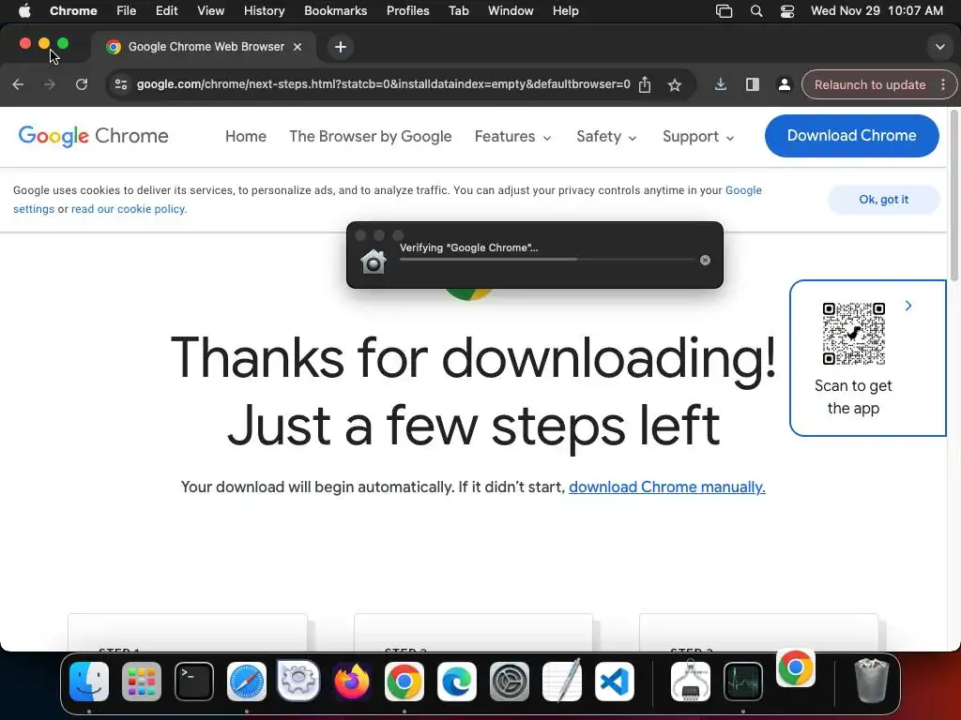Open The Browser by Google nav link

[x=370, y=137]
